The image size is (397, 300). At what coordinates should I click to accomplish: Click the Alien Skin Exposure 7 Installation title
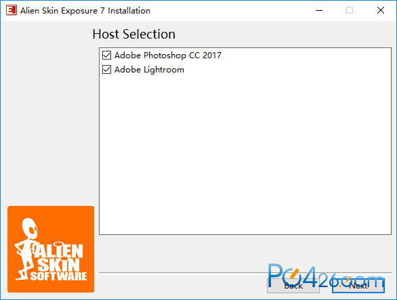pos(85,11)
